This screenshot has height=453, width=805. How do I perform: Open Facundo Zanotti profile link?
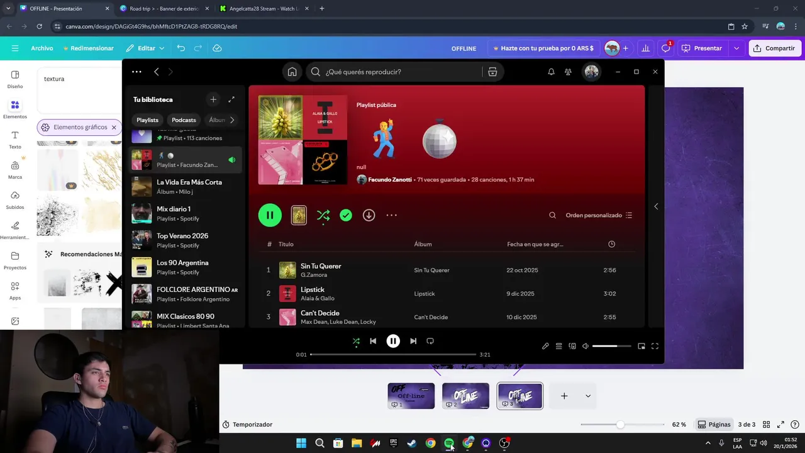coord(390,180)
